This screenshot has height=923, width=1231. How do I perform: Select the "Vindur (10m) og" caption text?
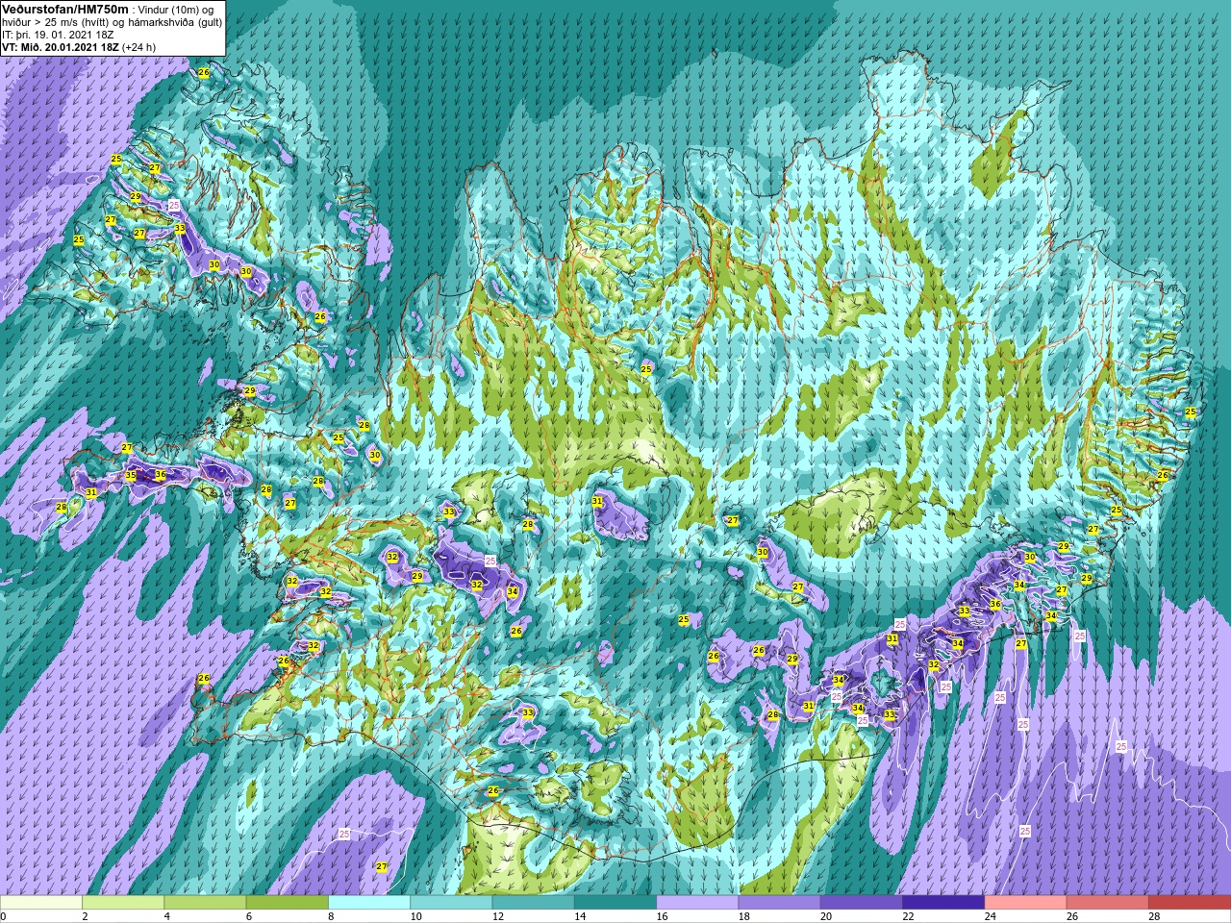click(x=177, y=10)
